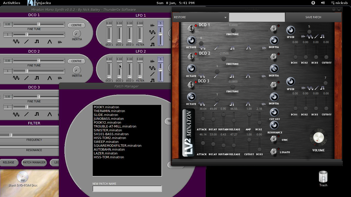351x197 pixels.
Task: Choose triangle waveform in left-panel DCO 3
Action: (x=50, y=114)
